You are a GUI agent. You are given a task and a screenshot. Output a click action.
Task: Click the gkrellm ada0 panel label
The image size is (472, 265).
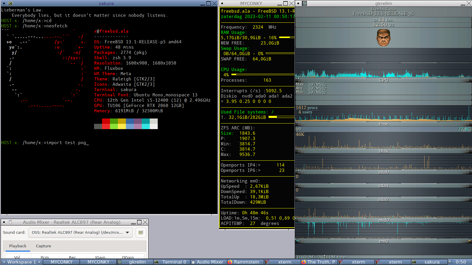coord(384,172)
